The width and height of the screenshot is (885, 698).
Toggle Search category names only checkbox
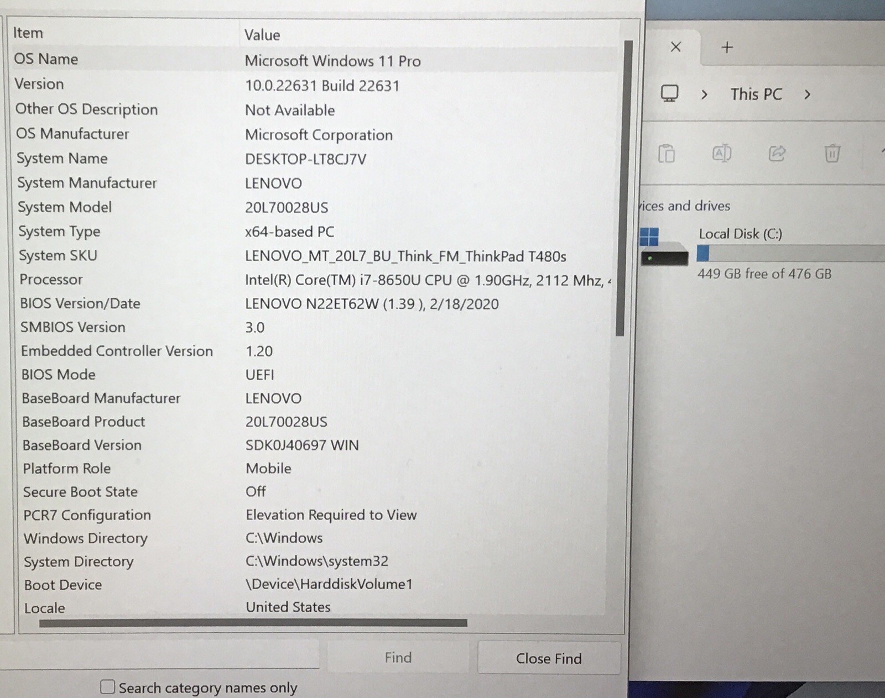pos(107,687)
